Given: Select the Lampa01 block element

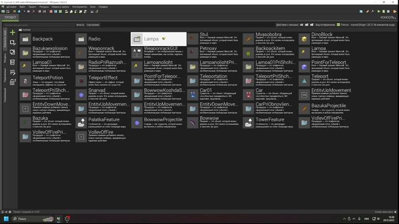Looking at the screenshot, I should (x=47, y=67).
